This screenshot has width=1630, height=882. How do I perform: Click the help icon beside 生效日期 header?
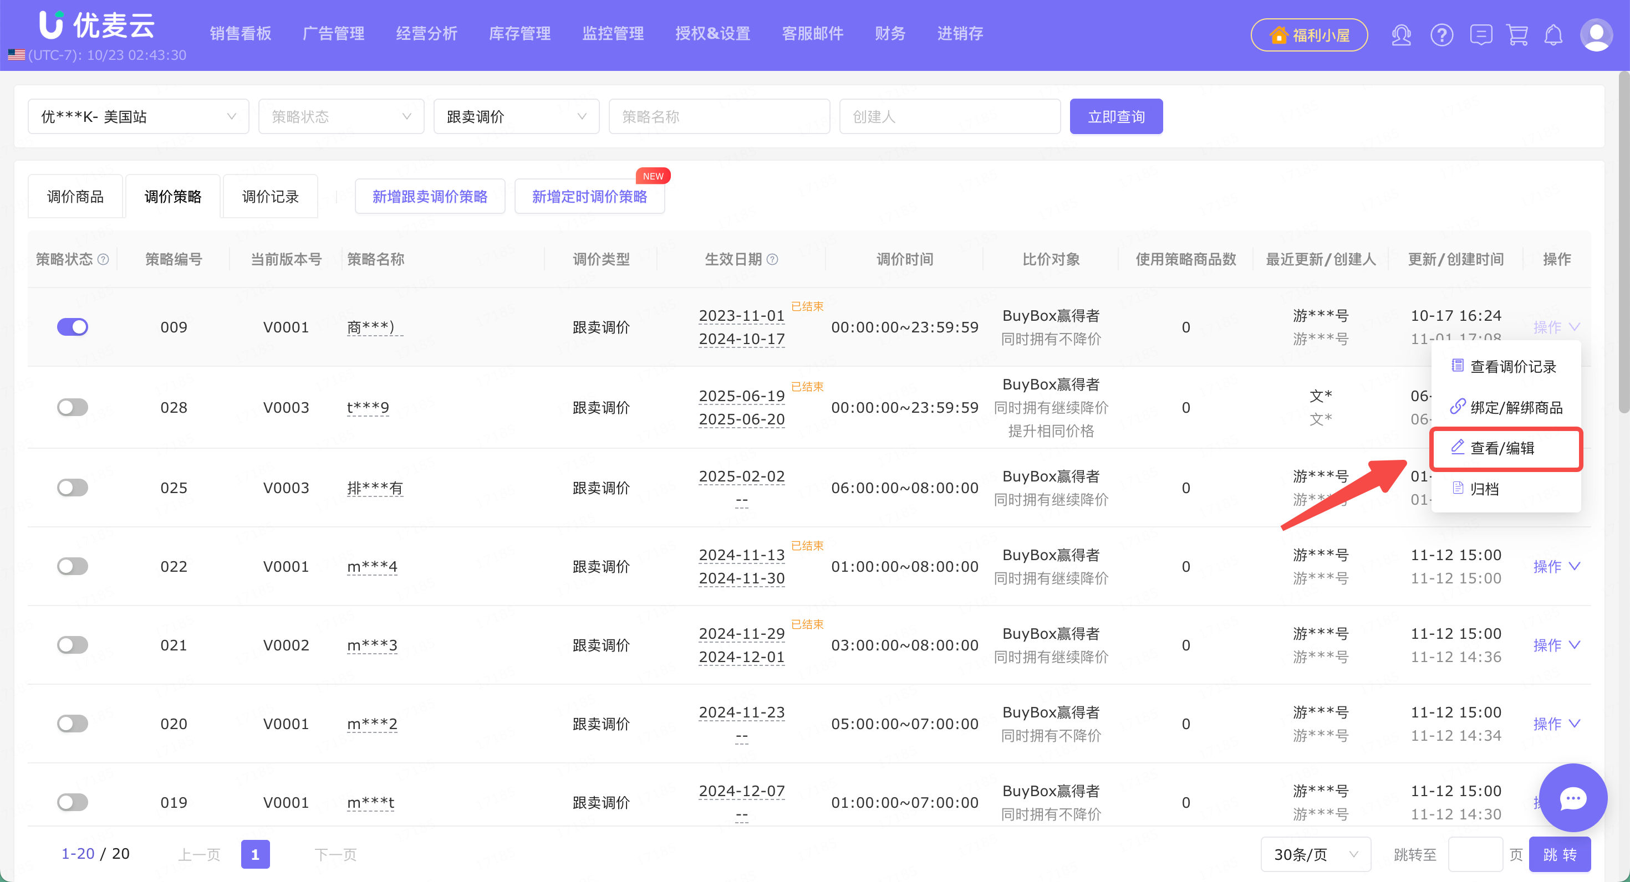[773, 259]
